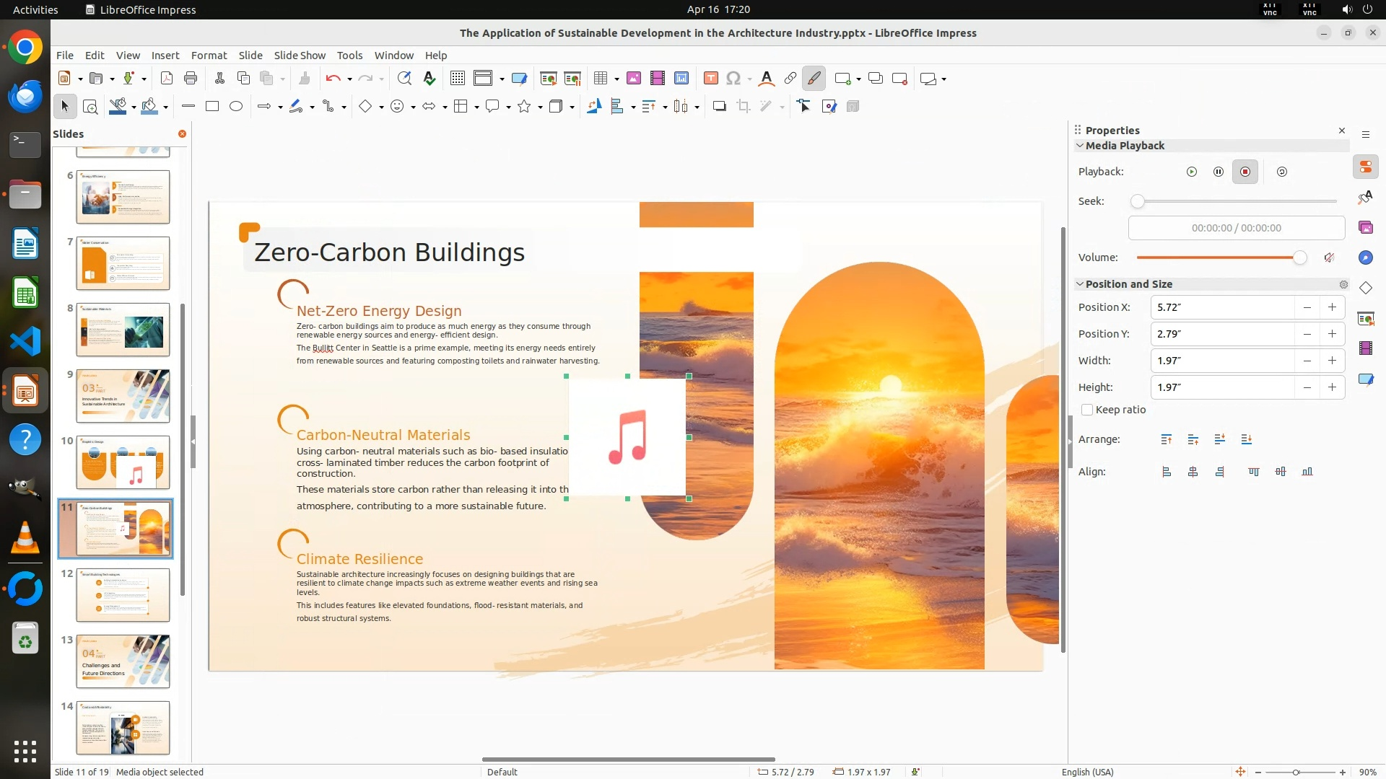This screenshot has height=779, width=1386.
Task: Click the Insert Special Character omega icon
Action: pos(733,79)
